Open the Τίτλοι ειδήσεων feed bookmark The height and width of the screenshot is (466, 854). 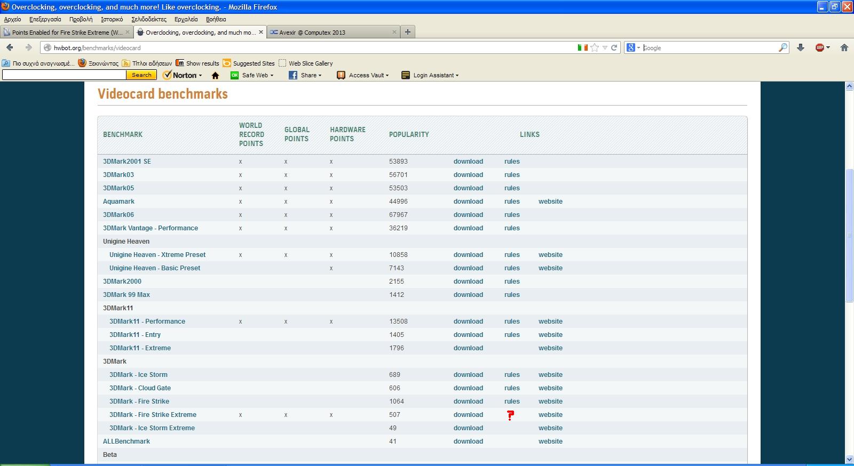coord(147,63)
